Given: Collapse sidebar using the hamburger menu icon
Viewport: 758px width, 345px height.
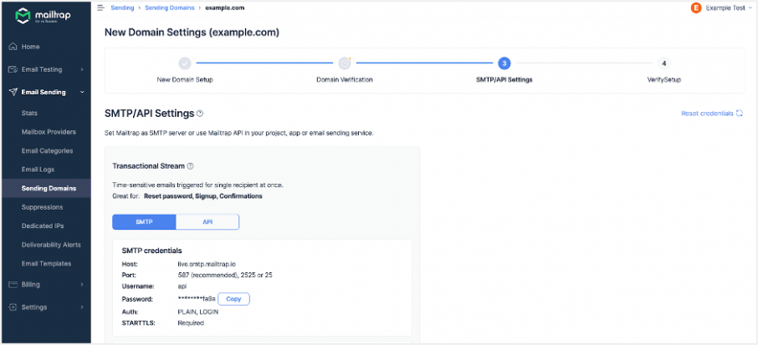Looking at the screenshot, I should (101, 8).
